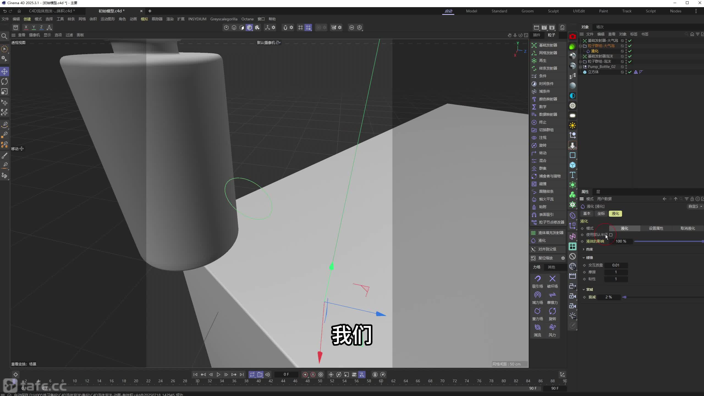Add 重力场 gravity force
Image resolution: width=704 pixels, height=396 pixels.
click(x=537, y=314)
